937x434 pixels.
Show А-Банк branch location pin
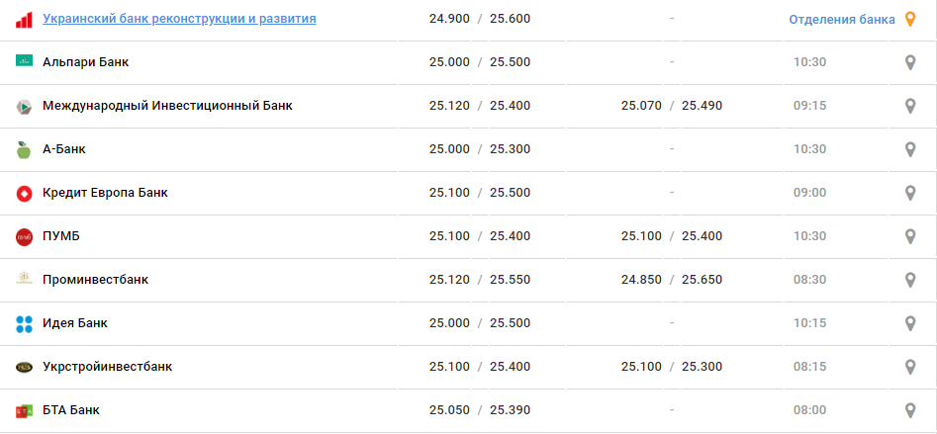(x=911, y=149)
